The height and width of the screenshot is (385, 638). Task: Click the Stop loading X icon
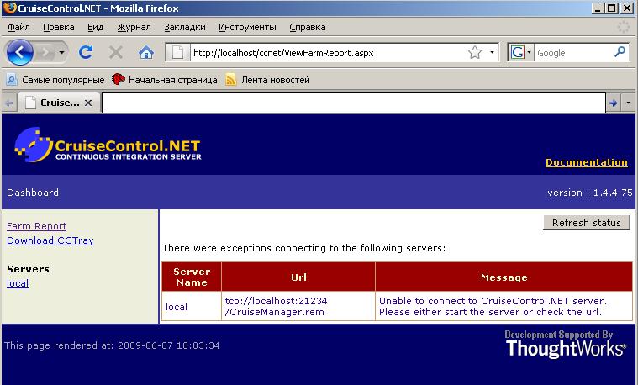point(116,52)
